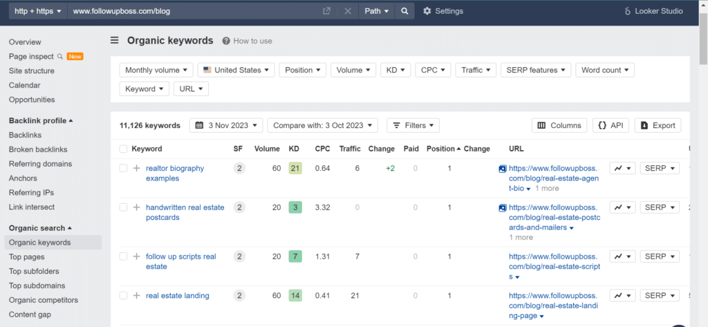Image resolution: width=708 pixels, height=327 pixels.
Task: Check follow up scripts real estate row
Action: click(123, 256)
